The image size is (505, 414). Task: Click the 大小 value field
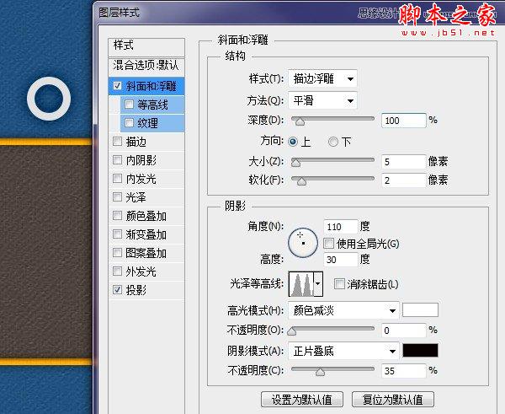tap(403, 162)
